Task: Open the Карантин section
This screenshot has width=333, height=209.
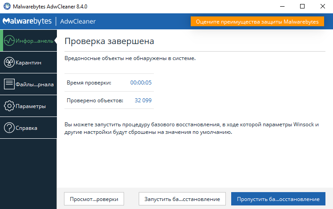Action: coord(28,62)
